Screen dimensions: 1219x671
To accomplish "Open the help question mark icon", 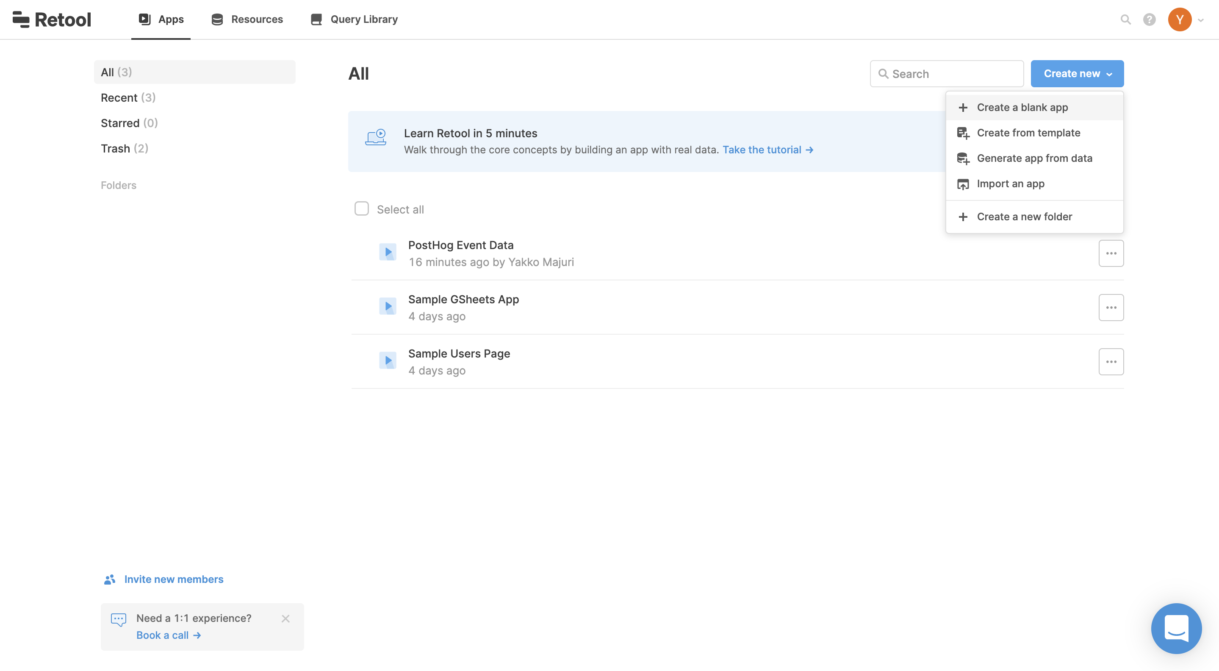I will [x=1149, y=19].
